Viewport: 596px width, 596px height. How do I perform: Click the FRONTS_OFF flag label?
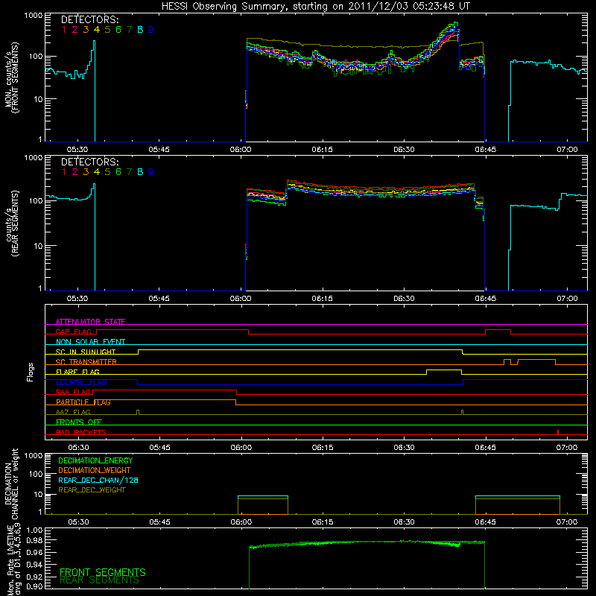(79, 422)
